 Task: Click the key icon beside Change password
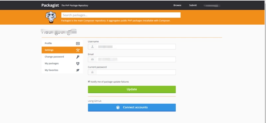coord(78,57)
